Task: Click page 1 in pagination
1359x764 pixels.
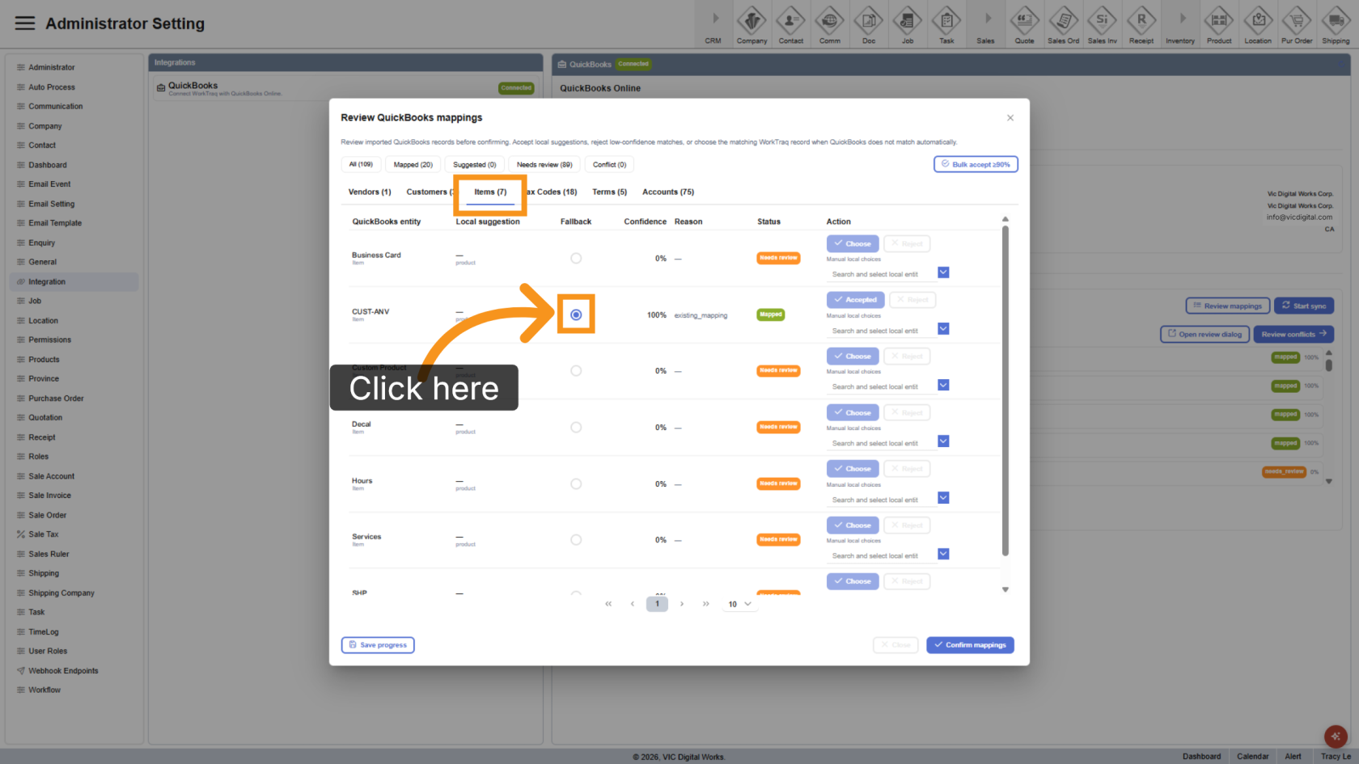Action: click(657, 604)
